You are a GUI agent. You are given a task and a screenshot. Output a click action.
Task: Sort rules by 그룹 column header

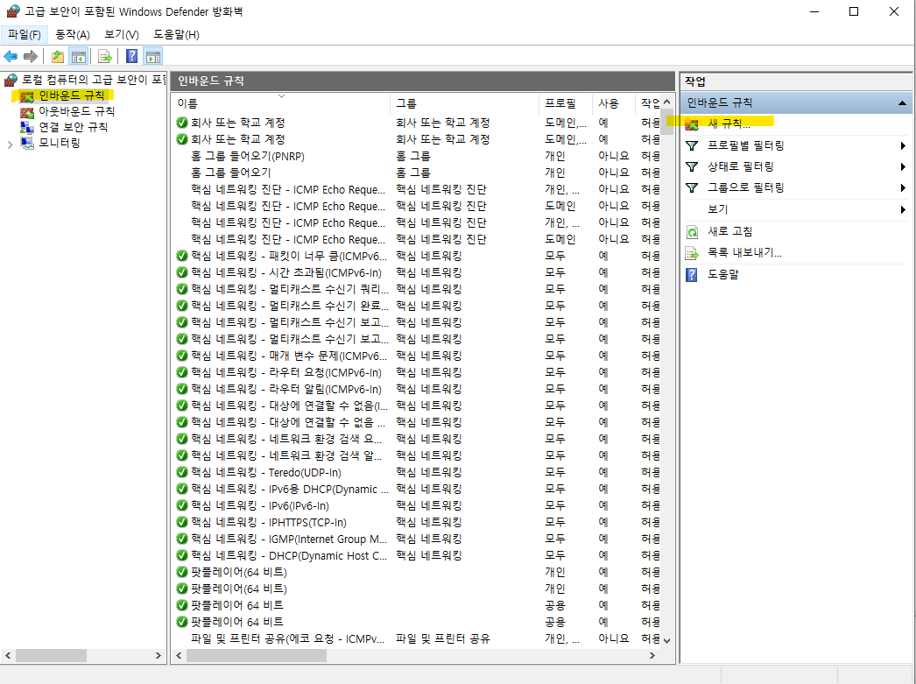click(x=464, y=103)
